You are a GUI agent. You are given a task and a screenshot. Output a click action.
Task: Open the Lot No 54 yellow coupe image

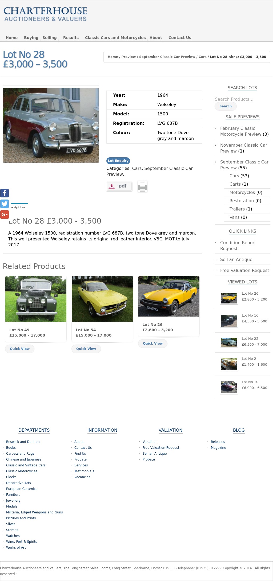pyautogui.click(x=102, y=299)
